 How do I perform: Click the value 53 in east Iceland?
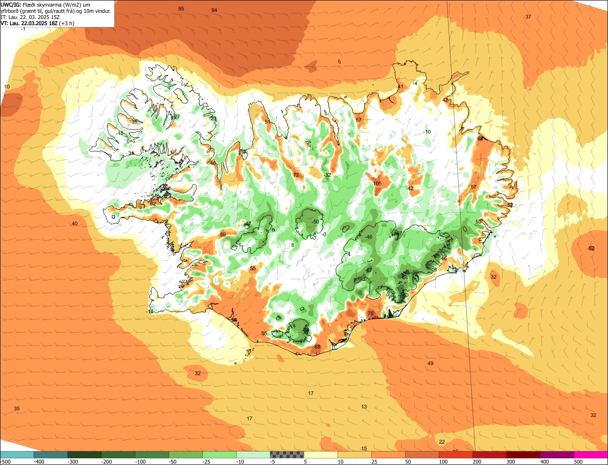(479, 222)
